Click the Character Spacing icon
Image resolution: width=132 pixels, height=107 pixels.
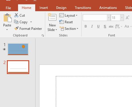click(x=117, y=26)
